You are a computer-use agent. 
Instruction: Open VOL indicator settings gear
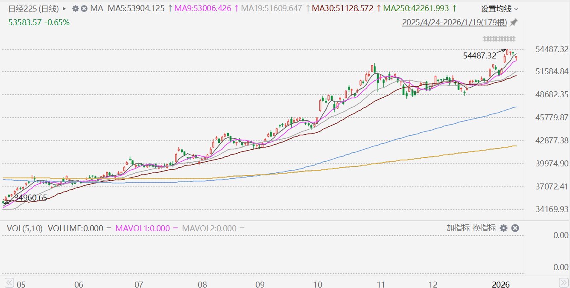503,228
